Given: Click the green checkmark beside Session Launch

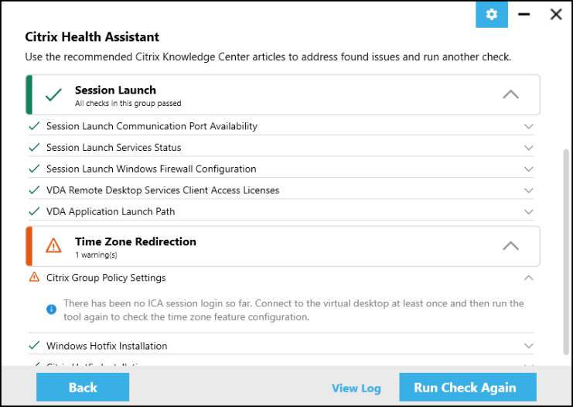Looking at the screenshot, I should pyautogui.click(x=53, y=95).
